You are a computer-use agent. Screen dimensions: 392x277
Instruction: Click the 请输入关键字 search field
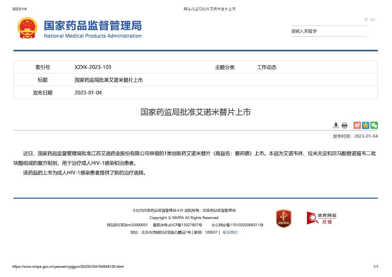tap(329, 31)
